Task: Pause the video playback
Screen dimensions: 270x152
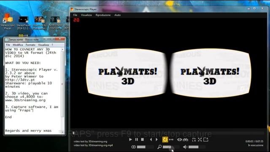Action: tap(136, 139)
